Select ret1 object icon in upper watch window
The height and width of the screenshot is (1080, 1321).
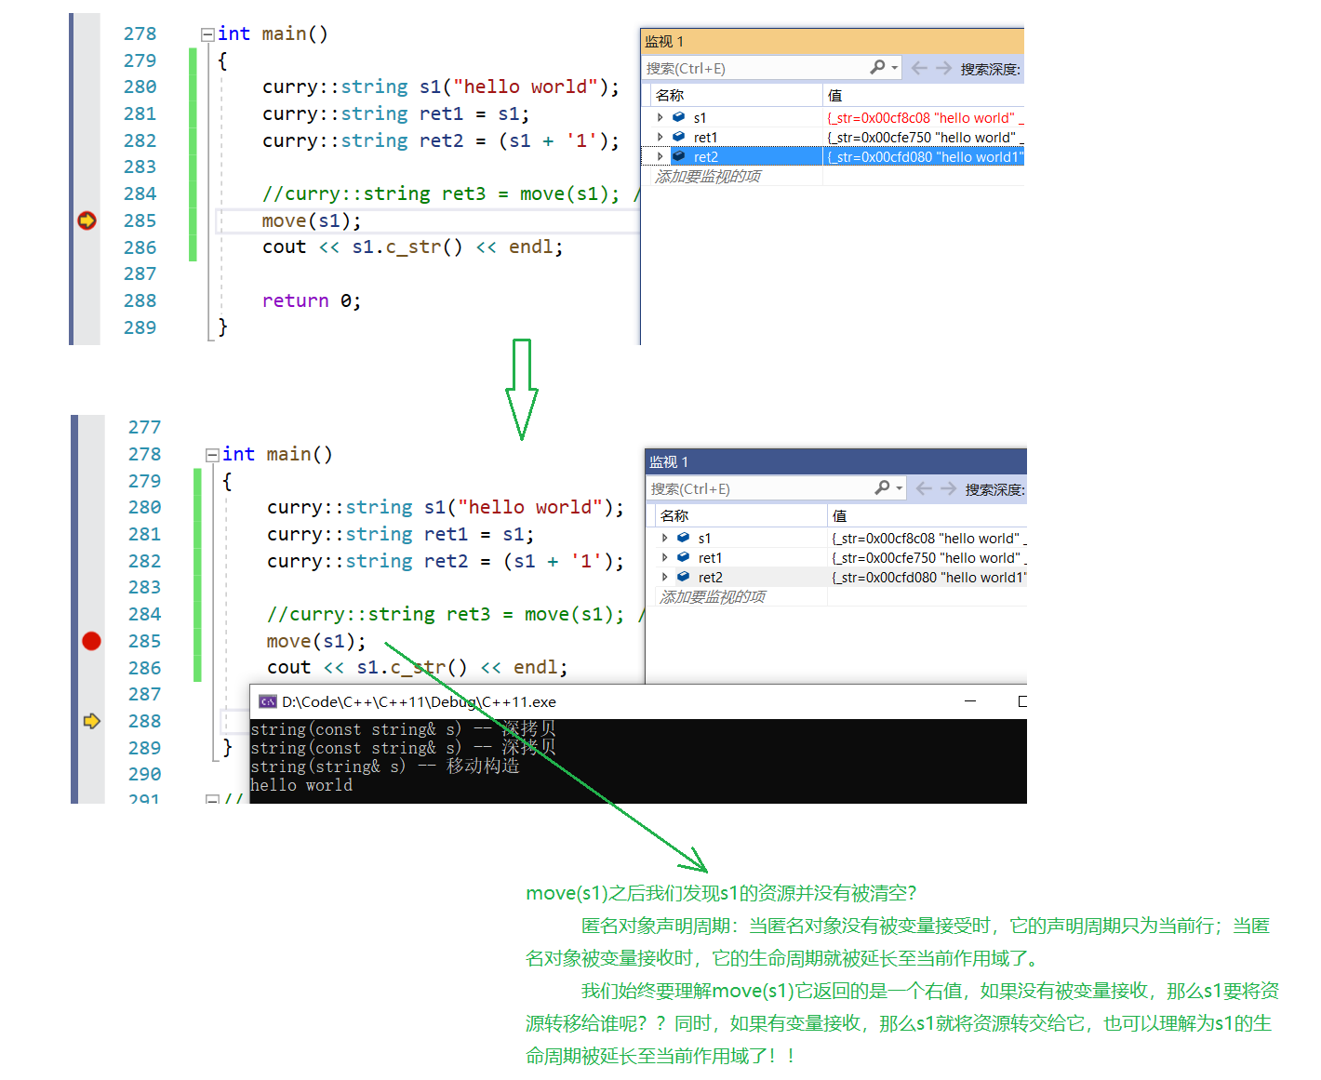point(678,137)
